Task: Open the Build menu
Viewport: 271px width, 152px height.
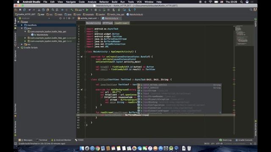Action: tap(114, 2)
